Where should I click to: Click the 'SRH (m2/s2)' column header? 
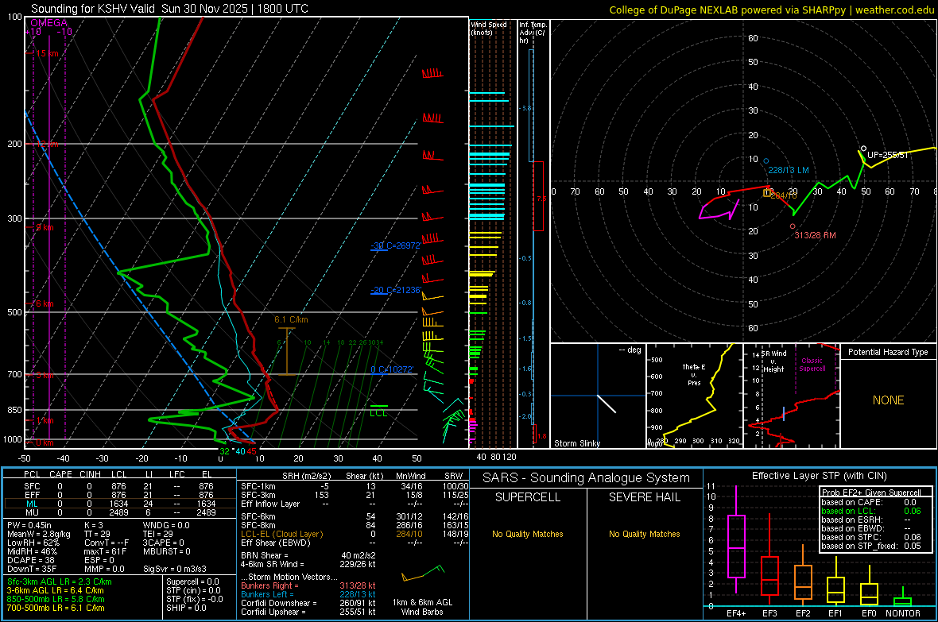coord(306,476)
